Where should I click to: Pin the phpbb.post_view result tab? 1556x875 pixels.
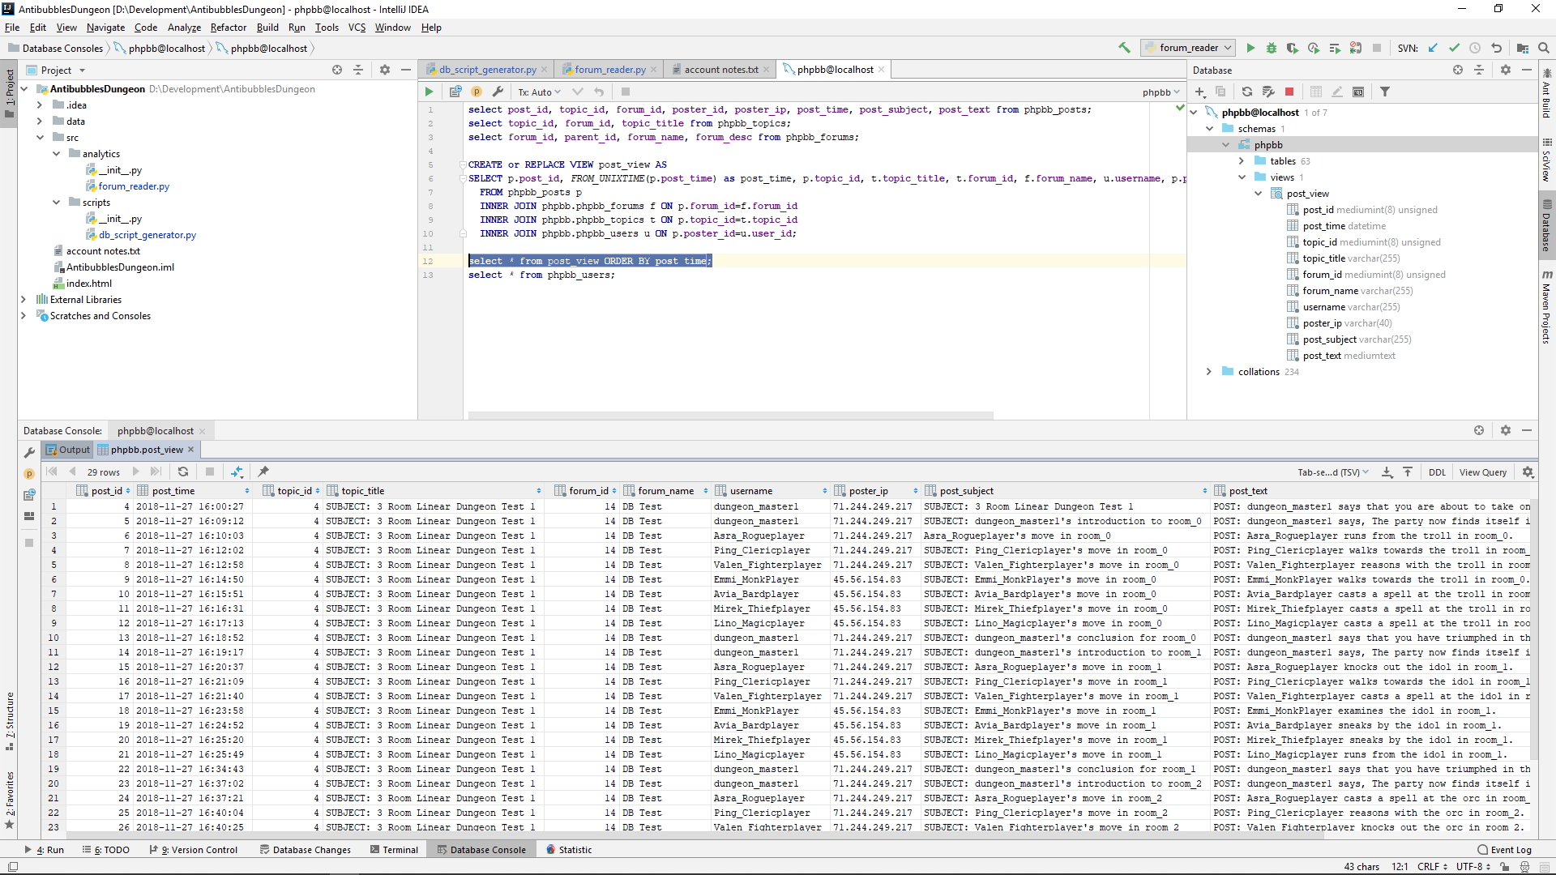(263, 472)
